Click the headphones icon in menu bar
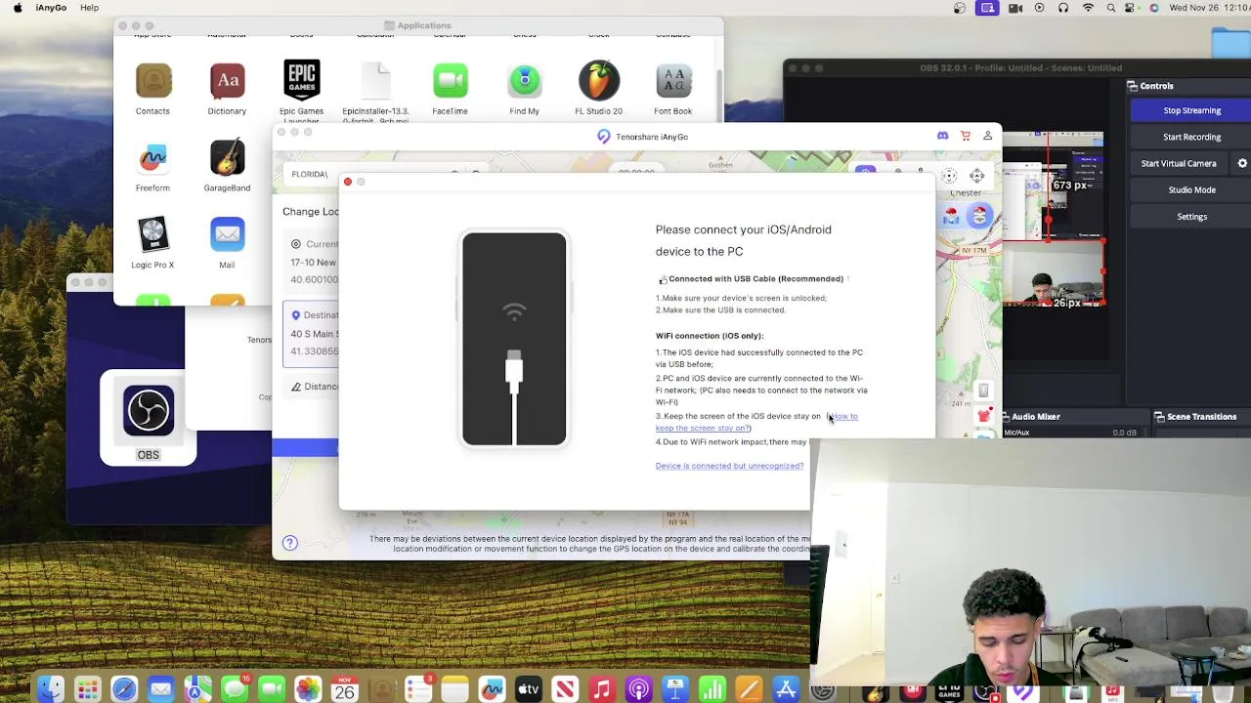 click(x=1063, y=8)
